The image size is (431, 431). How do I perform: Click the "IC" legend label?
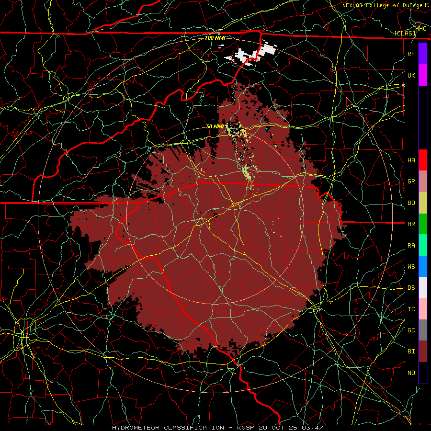(x=411, y=309)
